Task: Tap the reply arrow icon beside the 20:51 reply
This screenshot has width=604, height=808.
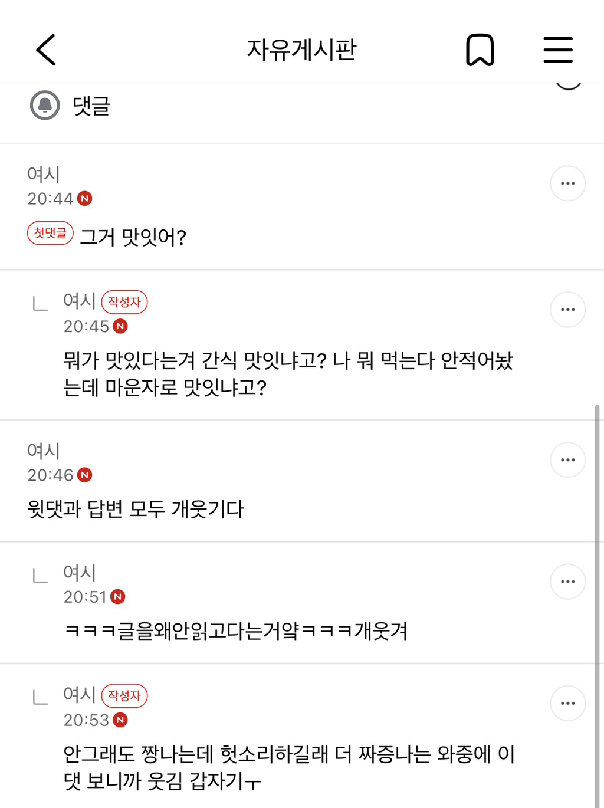Action: tap(40, 575)
